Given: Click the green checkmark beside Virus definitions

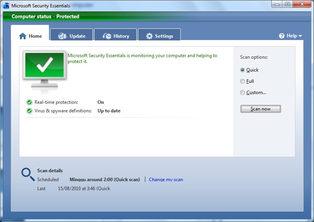Looking at the screenshot, I should pyautogui.click(x=30, y=111).
